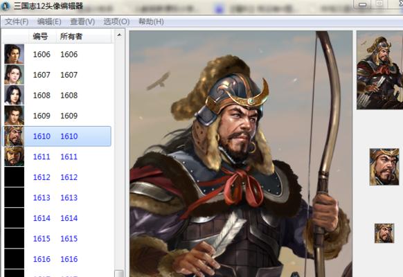The width and height of the screenshot is (403, 277).
Task: Click owner value 1614 in 所有者 column
Action: (x=69, y=218)
